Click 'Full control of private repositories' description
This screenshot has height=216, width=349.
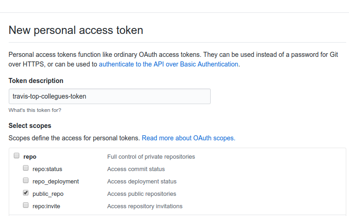(x=151, y=157)
